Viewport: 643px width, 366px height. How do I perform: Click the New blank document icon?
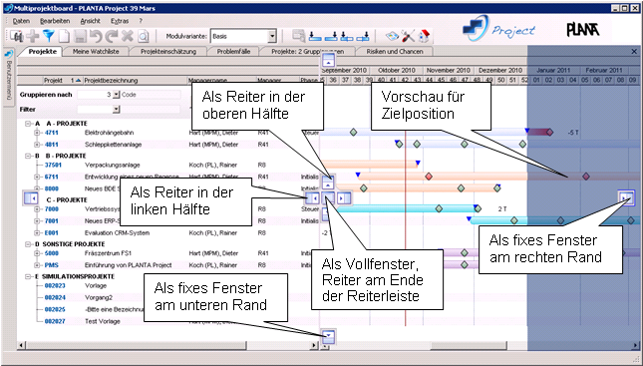(64, 36)
